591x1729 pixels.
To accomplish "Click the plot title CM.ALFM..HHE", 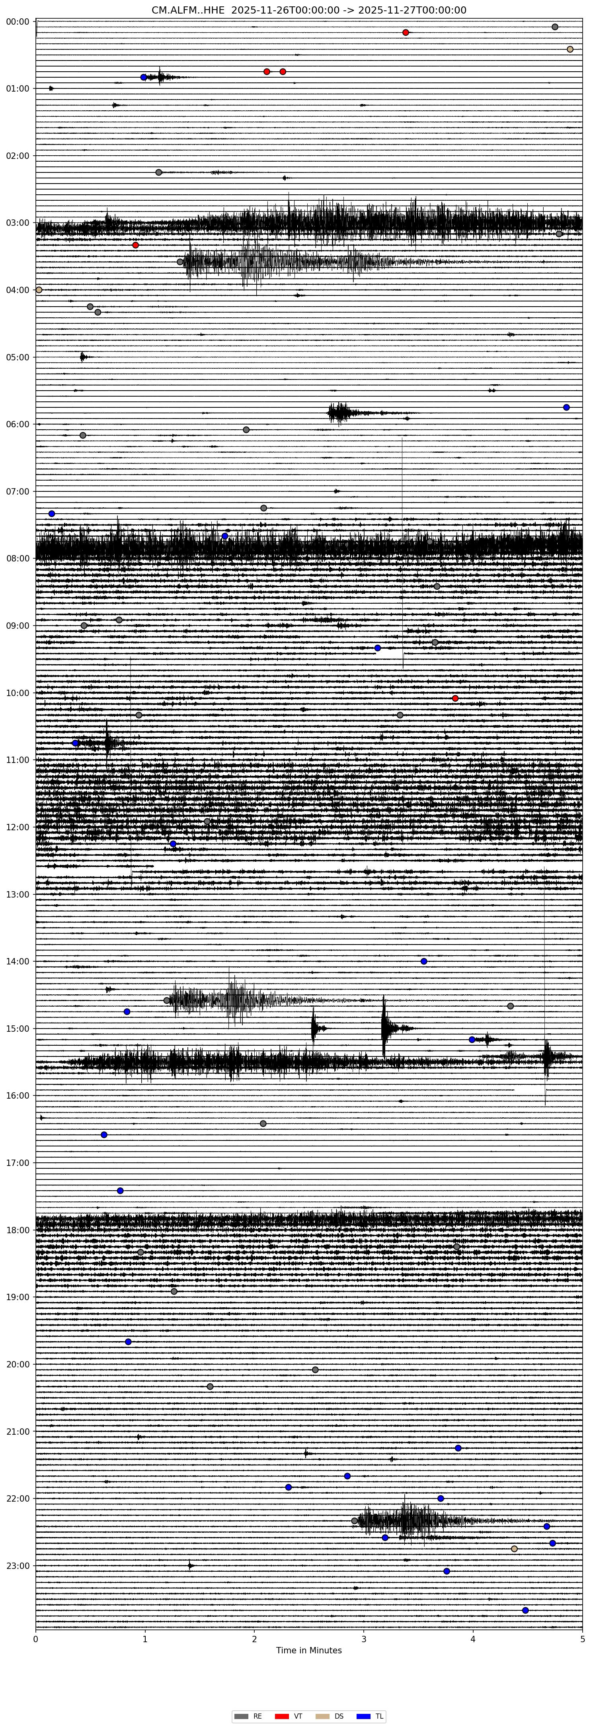I will [308, 10].
